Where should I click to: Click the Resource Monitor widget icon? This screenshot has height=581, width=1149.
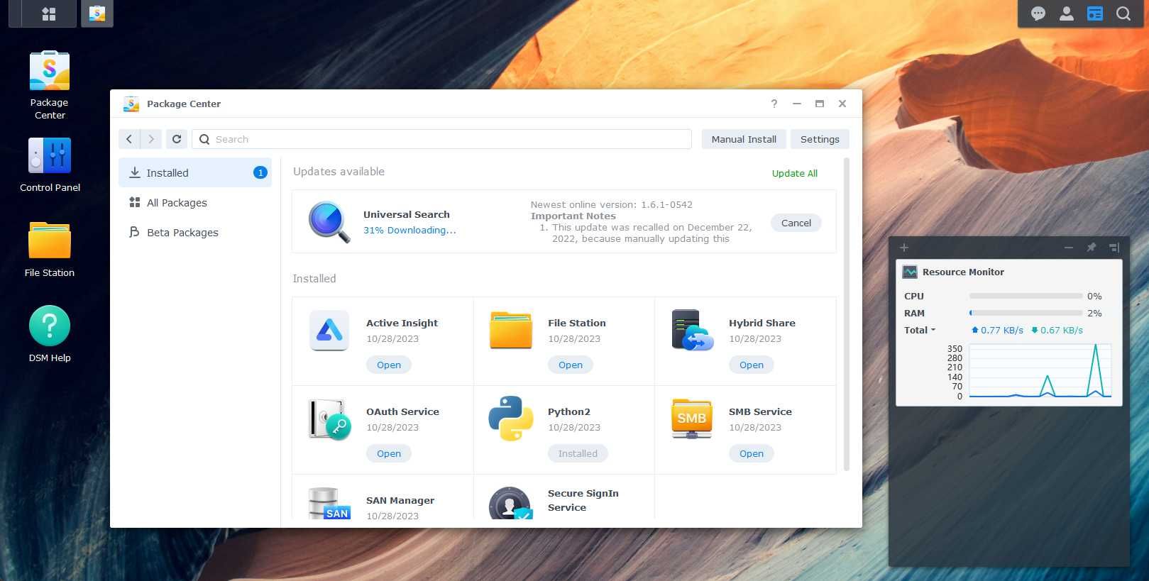(910, 272)
